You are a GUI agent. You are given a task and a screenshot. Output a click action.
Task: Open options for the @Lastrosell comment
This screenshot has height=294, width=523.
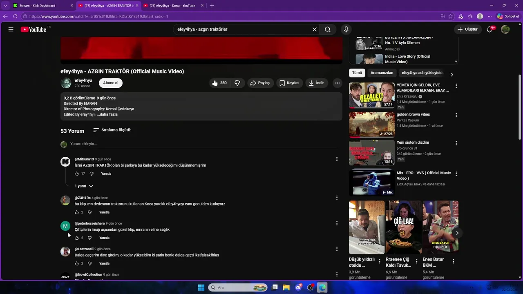(337, 249)
